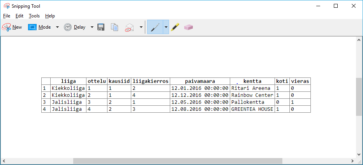Select the Pen tool

pos(155,27)
